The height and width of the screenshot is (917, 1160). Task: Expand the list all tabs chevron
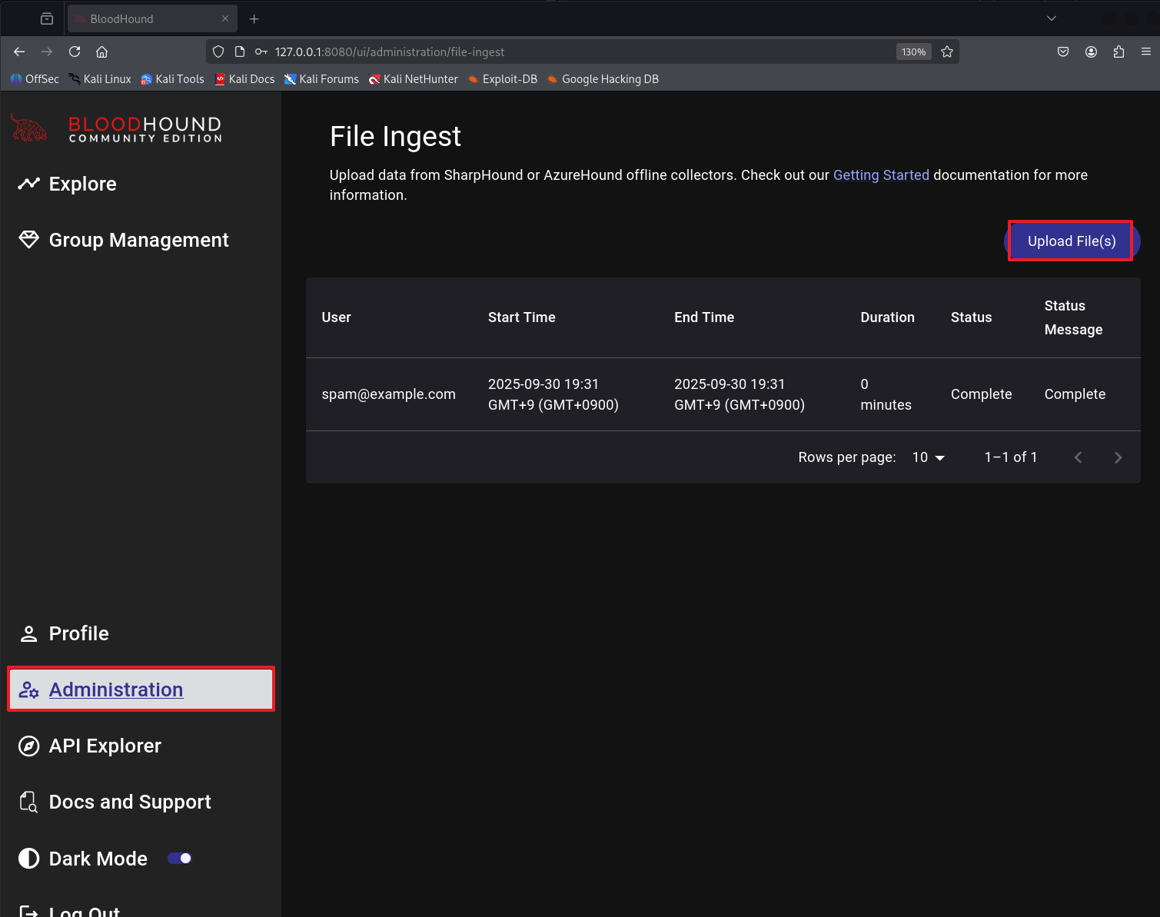[x=1052, y=18]
